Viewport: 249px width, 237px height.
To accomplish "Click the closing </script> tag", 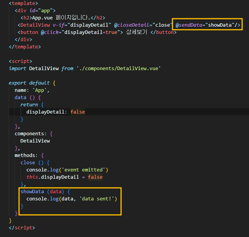I will click(22, 228).
